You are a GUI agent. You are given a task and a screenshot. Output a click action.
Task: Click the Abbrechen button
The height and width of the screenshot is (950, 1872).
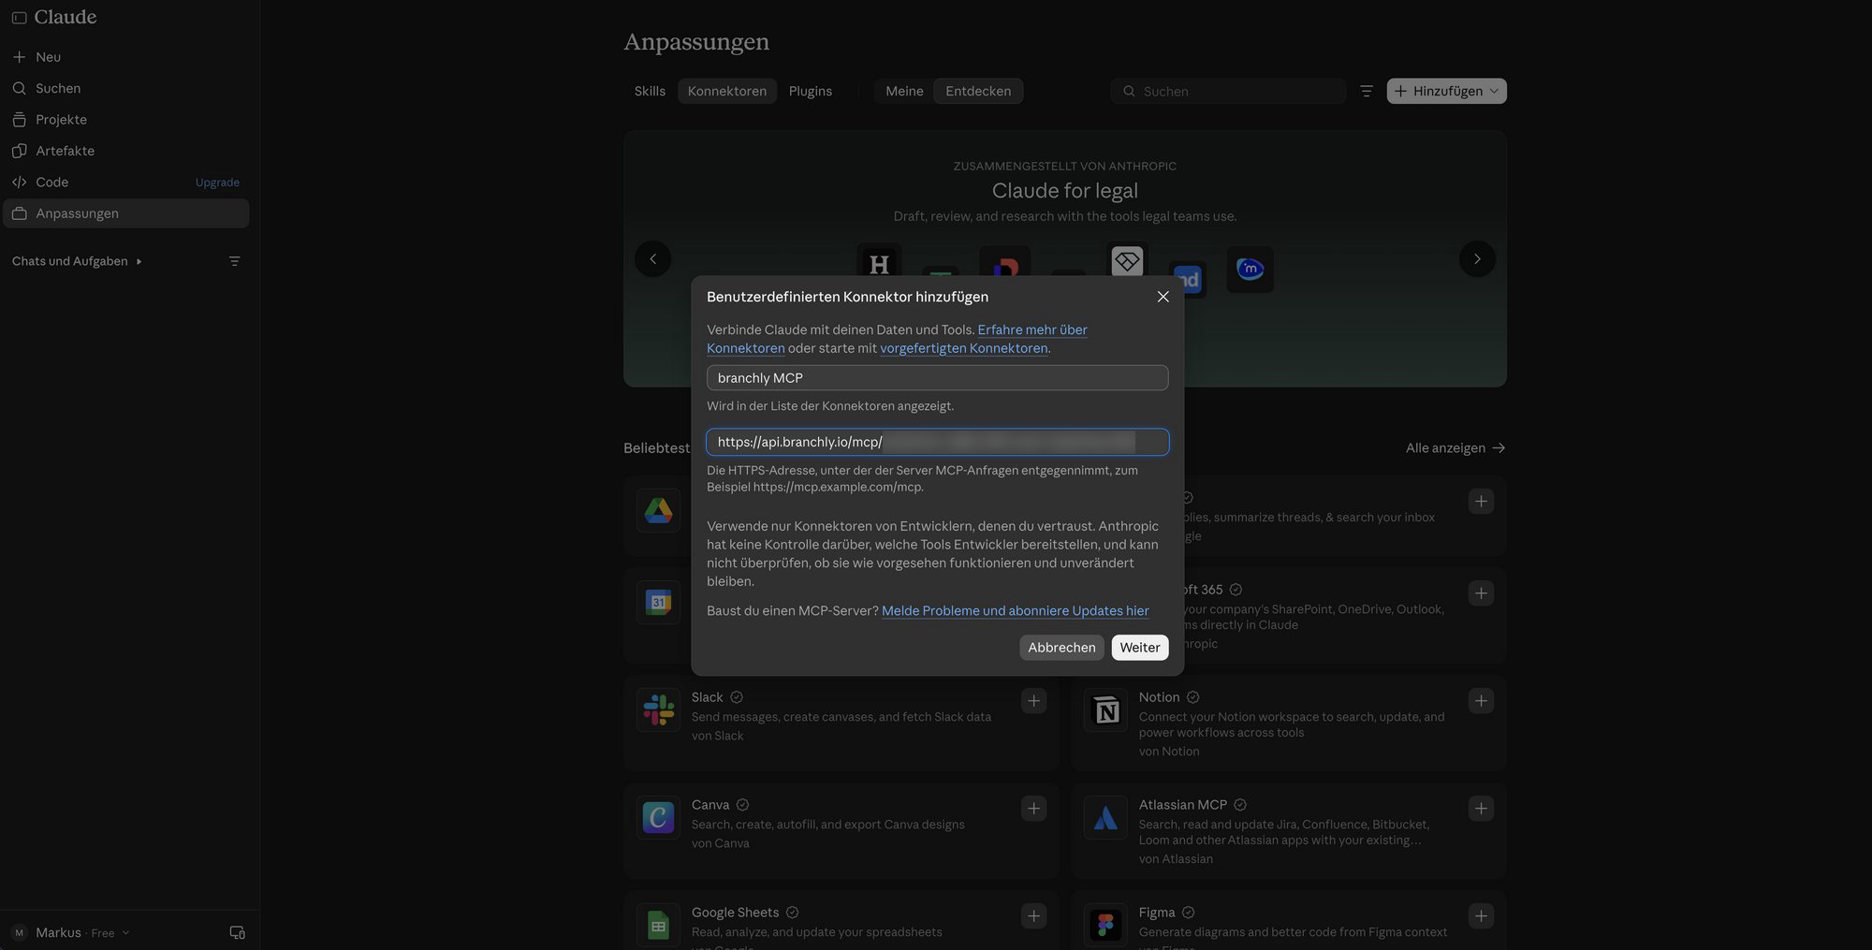1061,648
